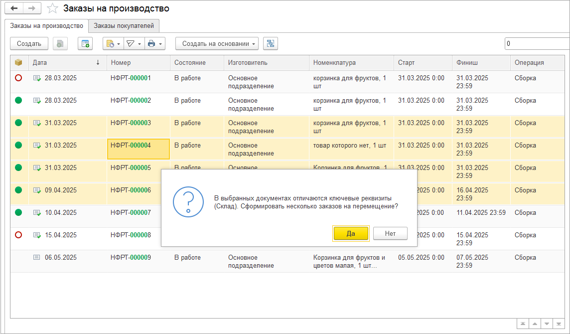Jump to the first row of the list
This screenshot has height=334, width=570.
pos(523,323)
